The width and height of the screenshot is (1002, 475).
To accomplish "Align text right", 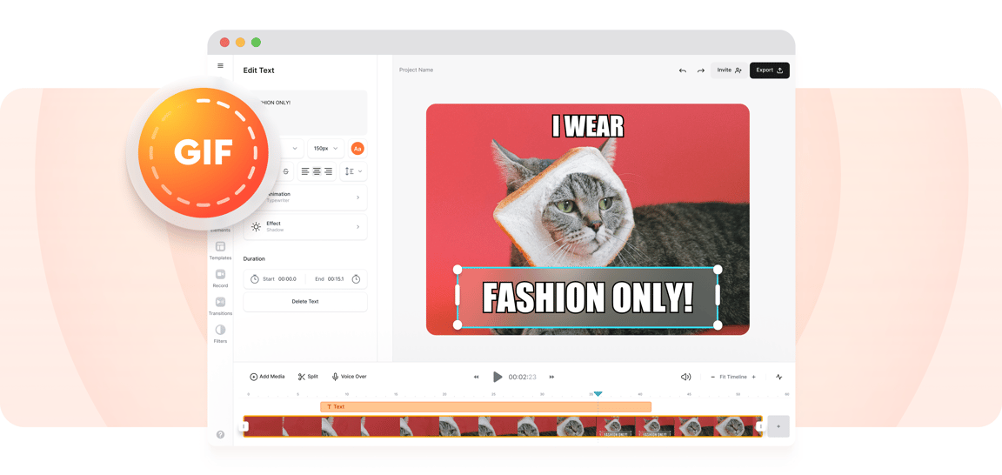I will point(329,171).
